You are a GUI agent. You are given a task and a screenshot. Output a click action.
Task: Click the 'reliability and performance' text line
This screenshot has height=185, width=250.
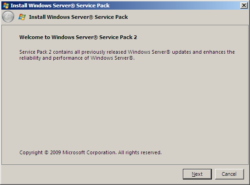point(77,58)
